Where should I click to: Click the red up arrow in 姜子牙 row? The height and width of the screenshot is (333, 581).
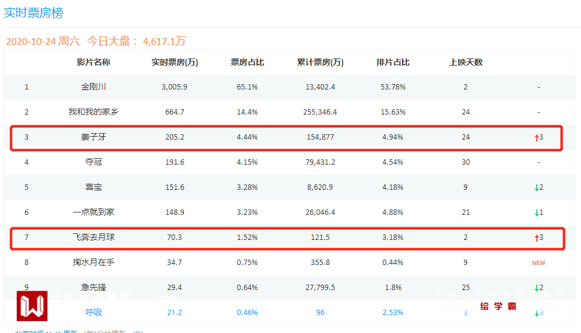coord(536,138)
